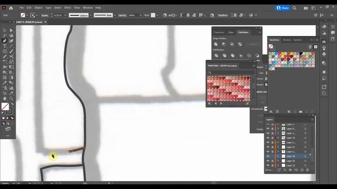Choose the Scissors tool
Screen dimensions: 337x189
(x=11, y=57)
